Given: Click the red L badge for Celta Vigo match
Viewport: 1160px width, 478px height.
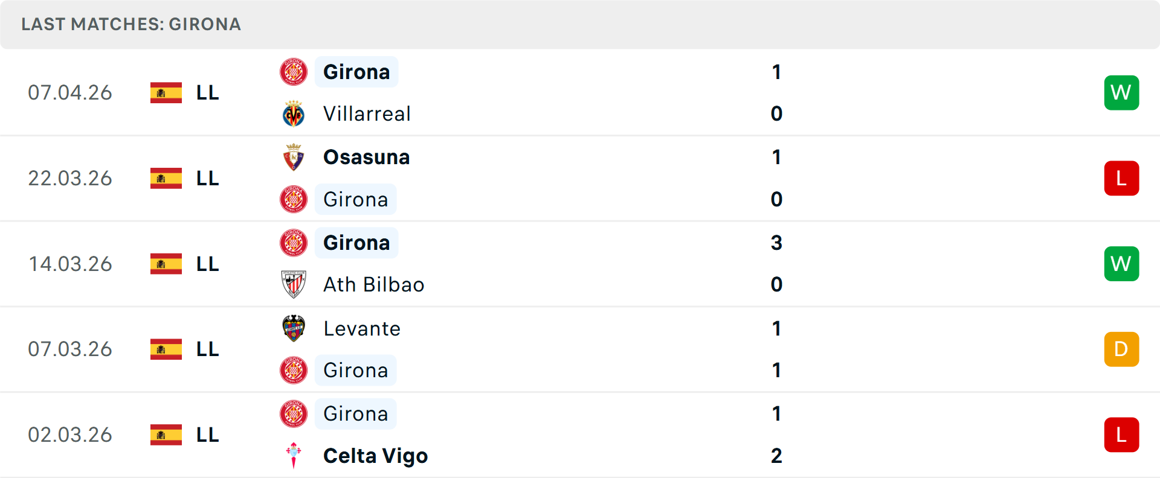Looking at the screenshot, I should [1121, 435].
